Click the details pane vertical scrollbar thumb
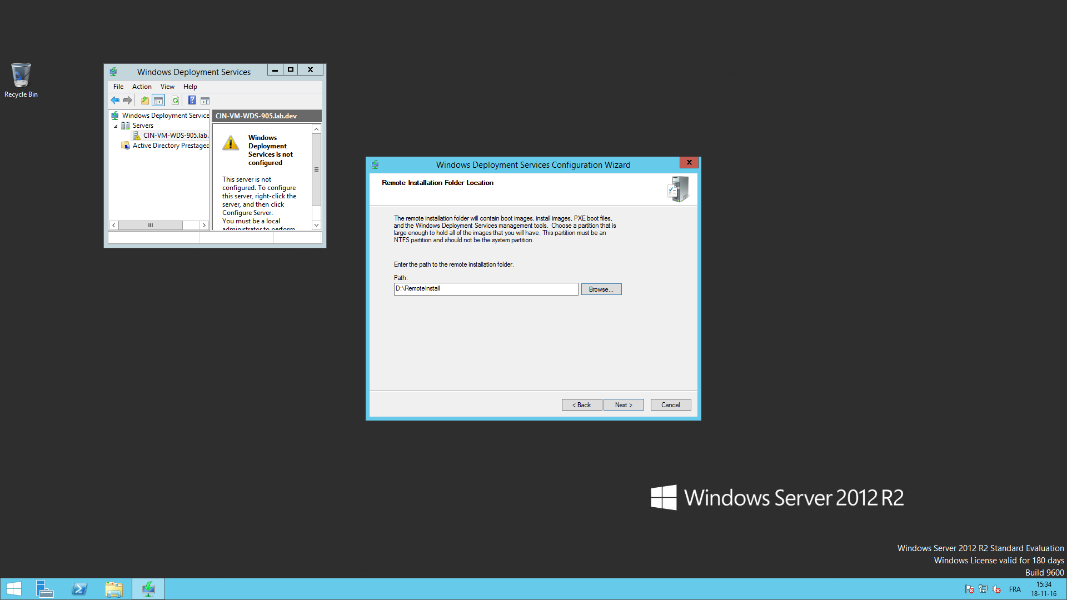This screenshot has width=1067, height=600. coord(317,169)
